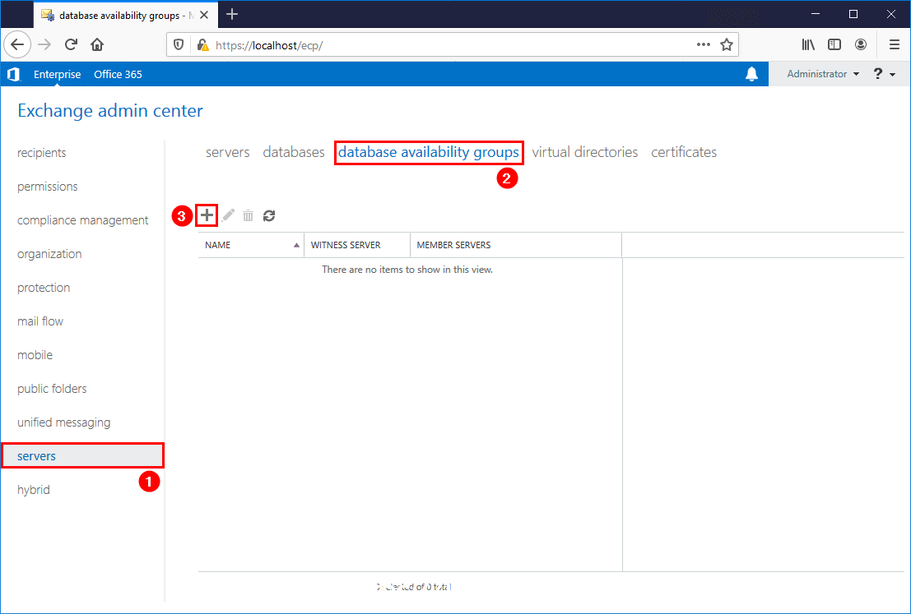
Task: Open the servers sub-tab
Action: coord(228,152)
